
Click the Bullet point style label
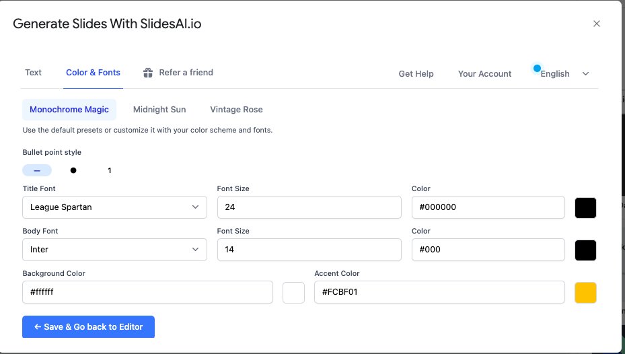(x=52, y=152)
